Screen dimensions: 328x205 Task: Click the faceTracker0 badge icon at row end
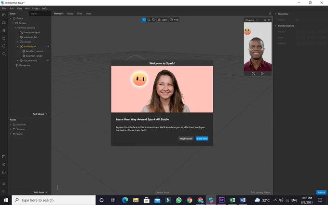(x=48, y=46)
